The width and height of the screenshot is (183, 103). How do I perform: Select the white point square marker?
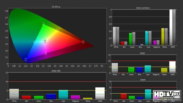click(45, 42)
